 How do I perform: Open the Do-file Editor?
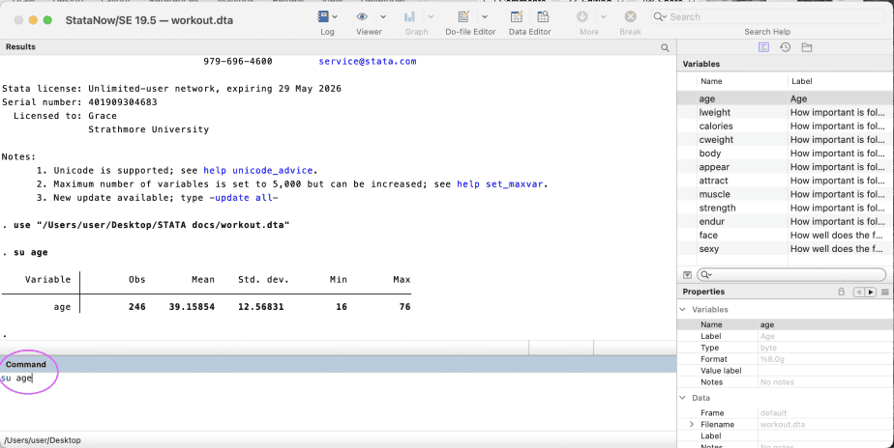tap(463, 17)
